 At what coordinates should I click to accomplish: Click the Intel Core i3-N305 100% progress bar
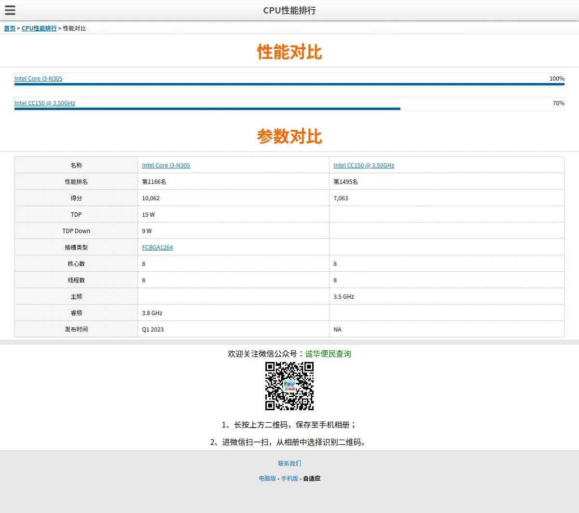(x=289, y=84)
